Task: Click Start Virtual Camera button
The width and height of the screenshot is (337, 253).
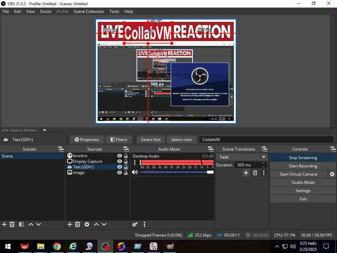Action: (298, 174)
